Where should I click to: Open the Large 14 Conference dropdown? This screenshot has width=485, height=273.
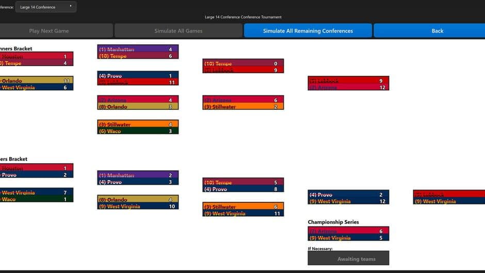(45, 7)
